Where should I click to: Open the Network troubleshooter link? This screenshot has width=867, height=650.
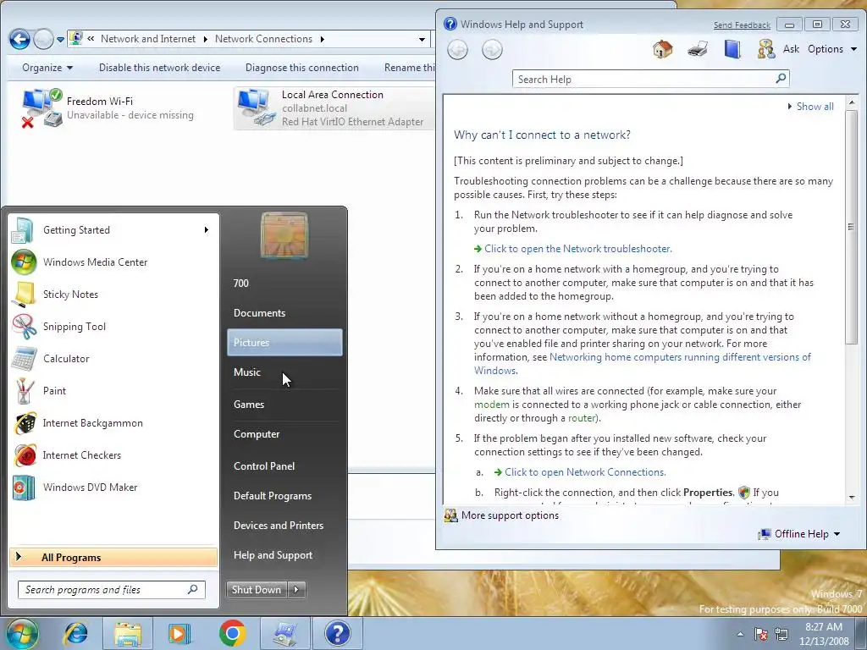577,249
